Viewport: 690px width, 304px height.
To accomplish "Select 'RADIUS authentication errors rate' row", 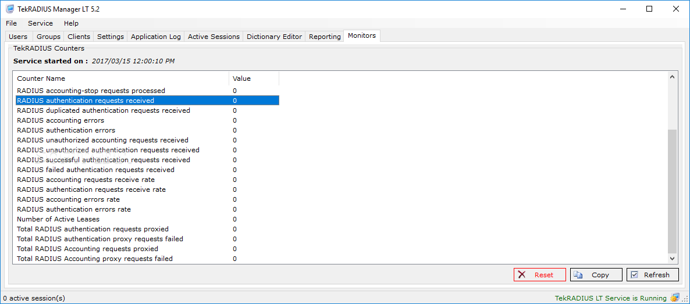I will tap(147, 209).
